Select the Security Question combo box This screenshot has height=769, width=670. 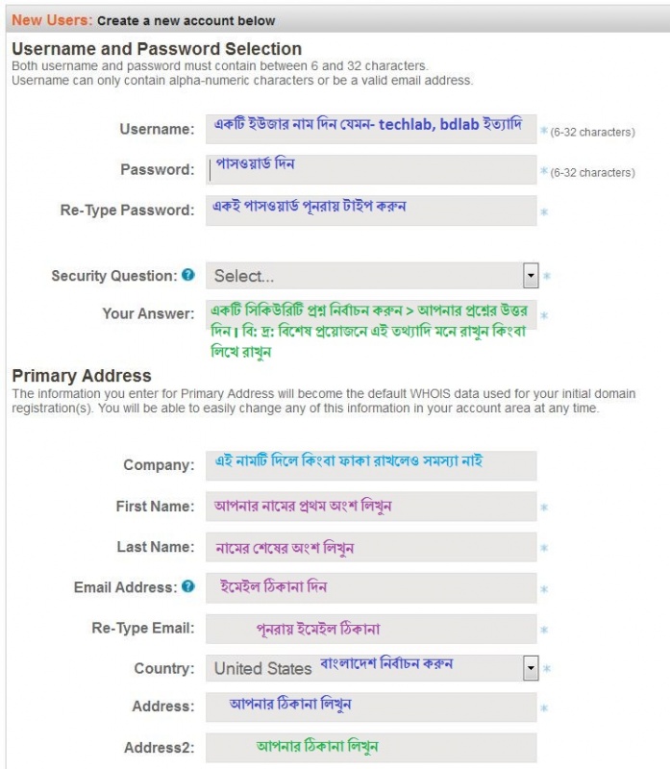coord(365,276)
